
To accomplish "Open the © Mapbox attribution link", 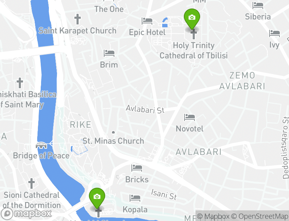I will point(213,216).
